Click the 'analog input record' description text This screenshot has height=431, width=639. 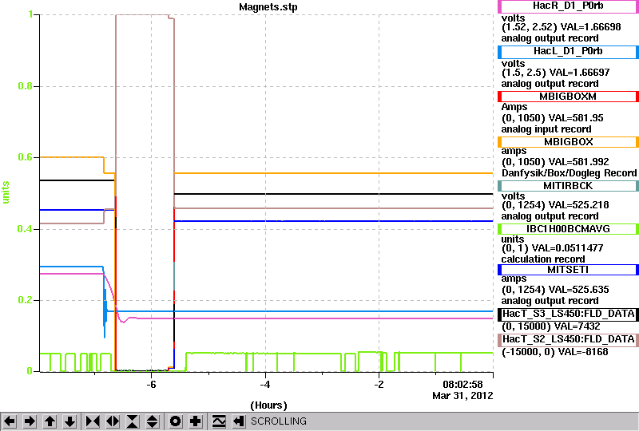point(546,129)
